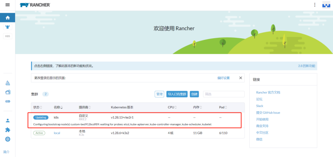Image resolution: width=333 pixels, height=157 pixels.
Task: Open Slack link
Action: click(260, 106)
